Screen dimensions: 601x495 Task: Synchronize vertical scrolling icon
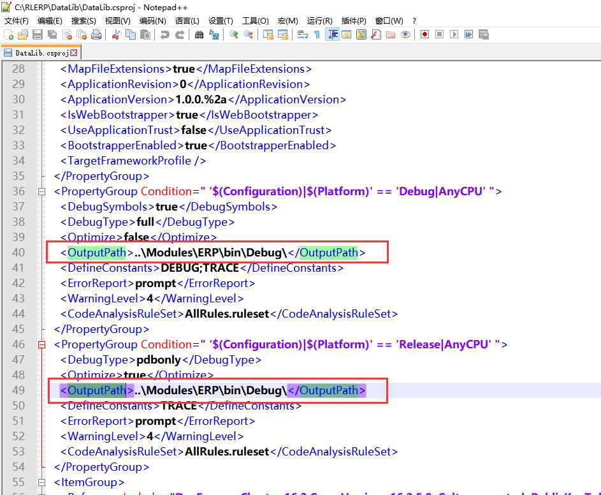click(268, 35)
